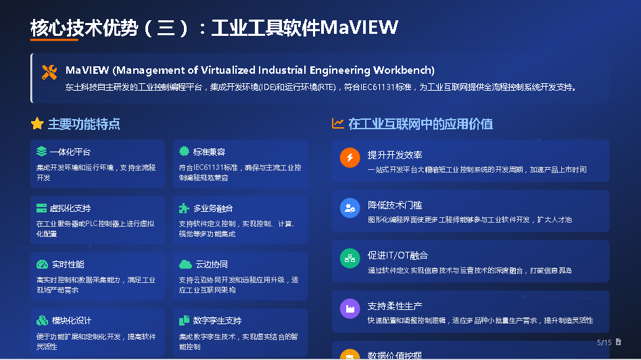Viewport: 641px width, 360px height.
Task: Click the orange lightning icon for 提升开发效率
Action: [350, 158]
